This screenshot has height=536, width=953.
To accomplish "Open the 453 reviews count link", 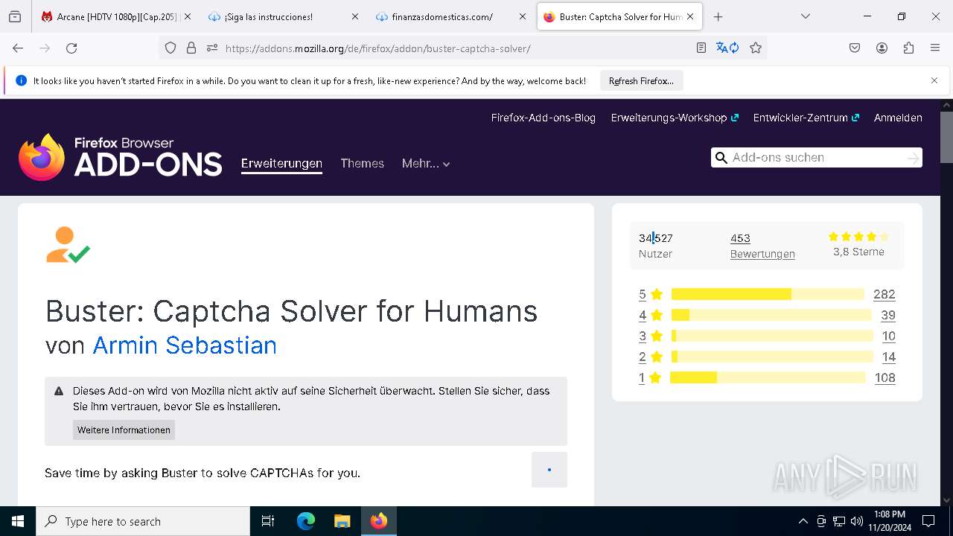I will (740, 238).
